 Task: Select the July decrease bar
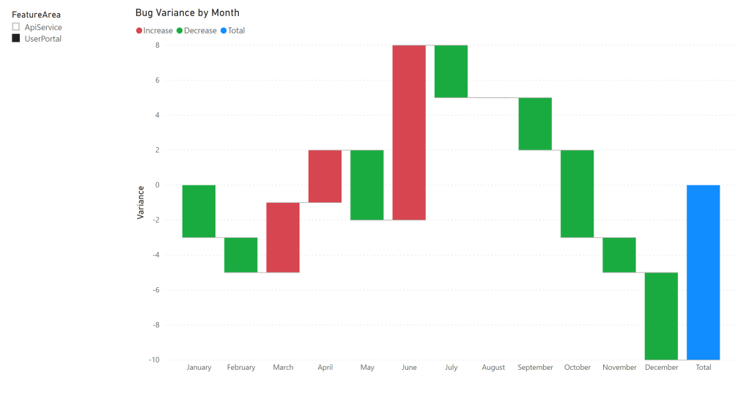(x=451, y=71)
